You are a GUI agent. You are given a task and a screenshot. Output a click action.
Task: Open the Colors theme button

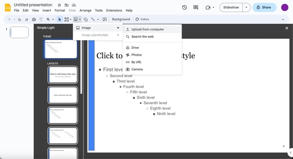142,19
